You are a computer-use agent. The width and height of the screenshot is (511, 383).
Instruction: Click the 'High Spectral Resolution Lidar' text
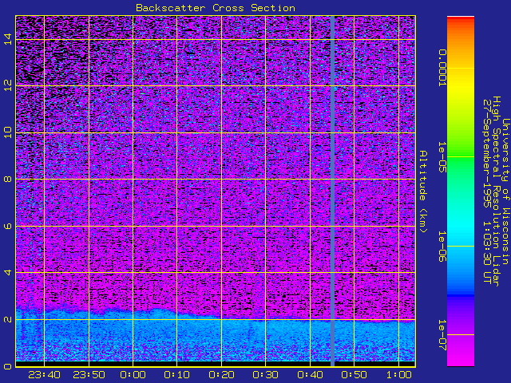497,191
